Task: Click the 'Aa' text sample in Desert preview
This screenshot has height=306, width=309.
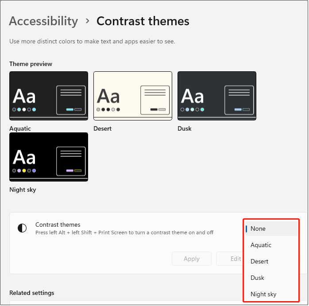Action: [x=108, y=96]
